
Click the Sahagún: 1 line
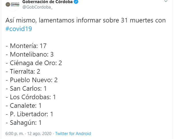tap(24, 123)
